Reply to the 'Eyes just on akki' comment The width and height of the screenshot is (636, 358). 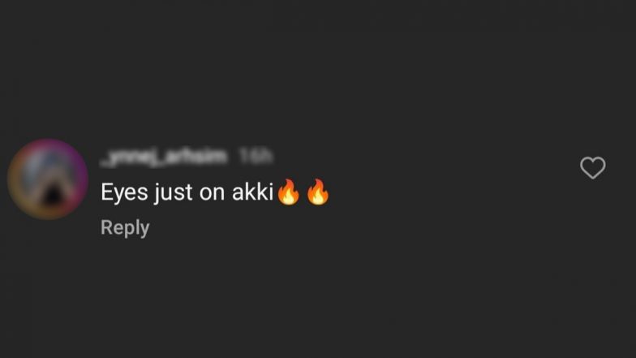point(125,227)
